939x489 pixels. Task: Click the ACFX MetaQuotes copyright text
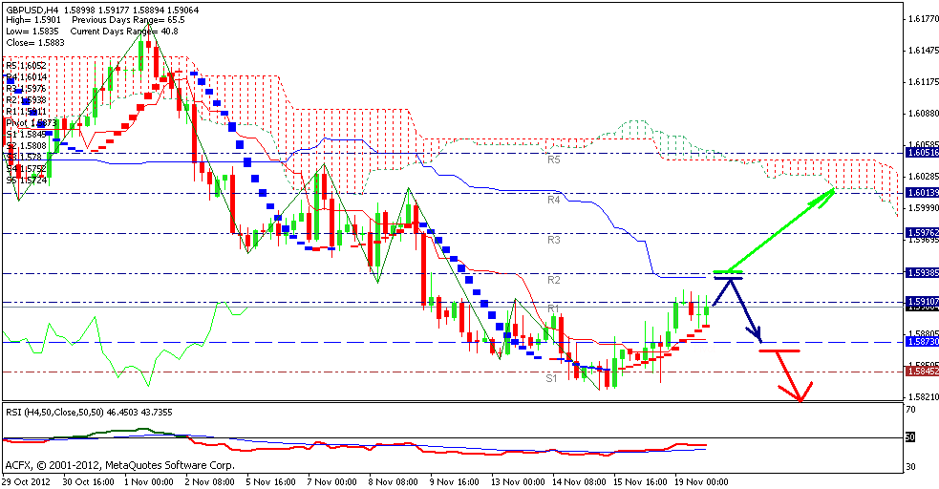119,465
